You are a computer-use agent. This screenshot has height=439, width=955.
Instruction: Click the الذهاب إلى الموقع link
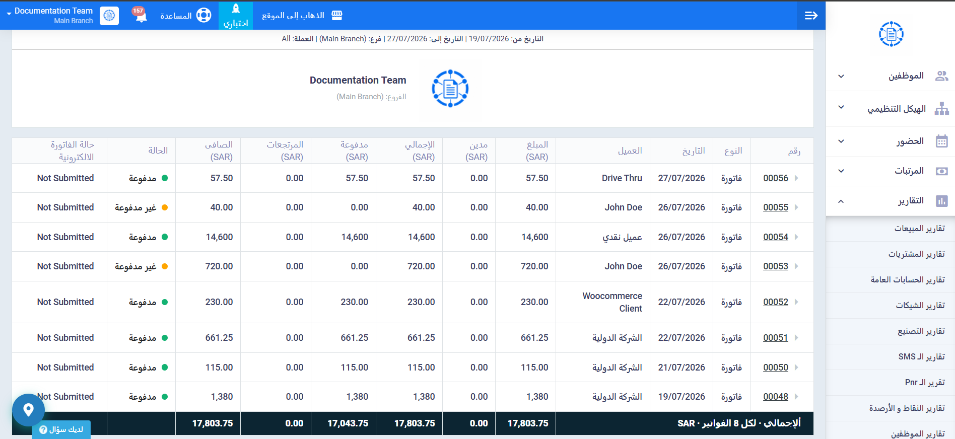tap(293, 16)
